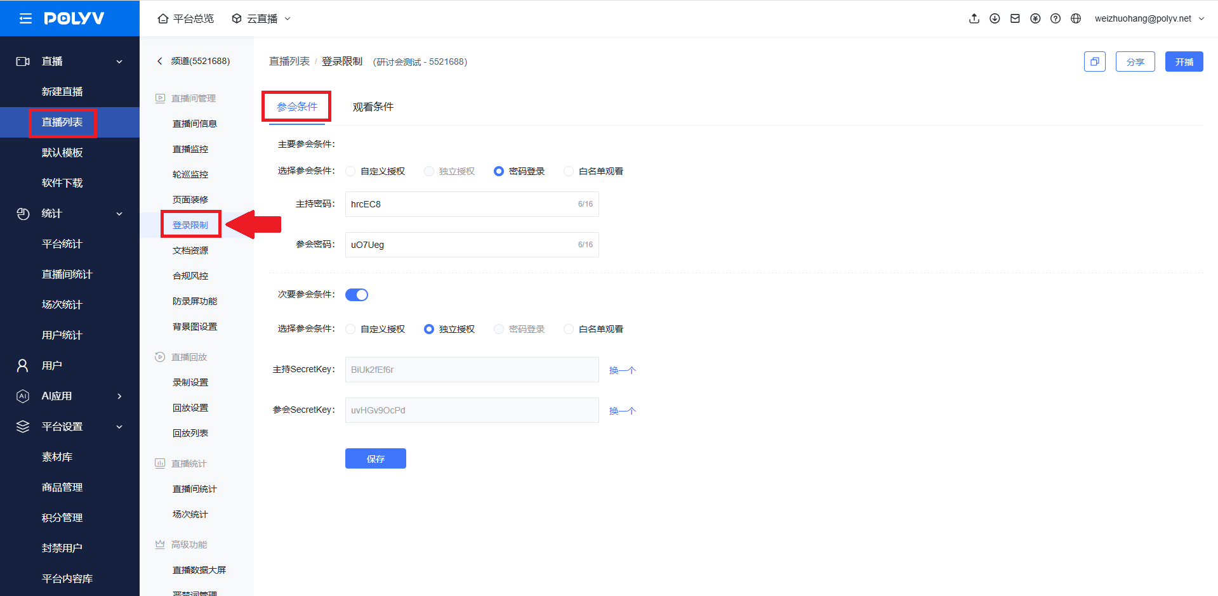
Task: Open 录制设置 in the channel menu
Action: click(x=190, y=382)
